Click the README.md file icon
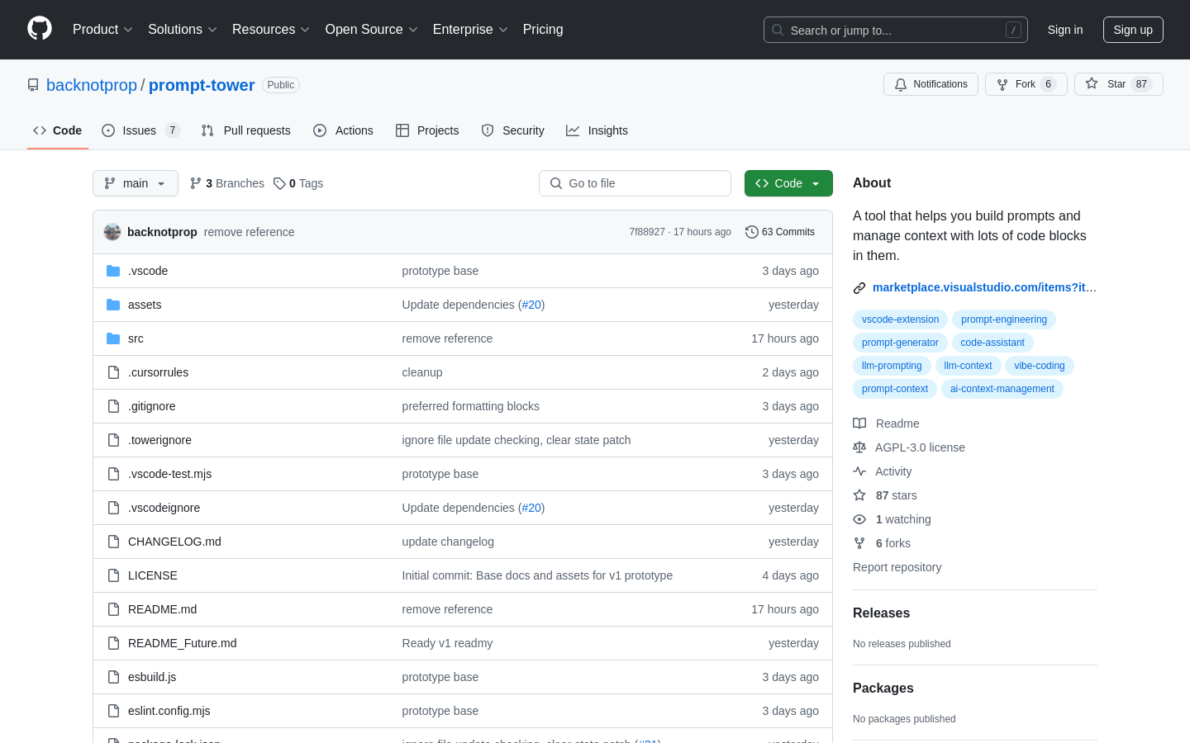This screenshot has height=743, width=1190. pyautogui.click(x=113, y=609)
